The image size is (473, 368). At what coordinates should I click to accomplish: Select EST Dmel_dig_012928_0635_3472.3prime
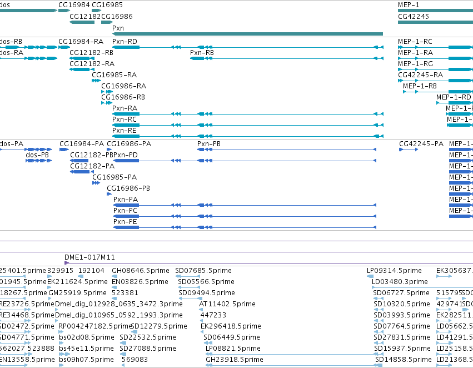56,310
